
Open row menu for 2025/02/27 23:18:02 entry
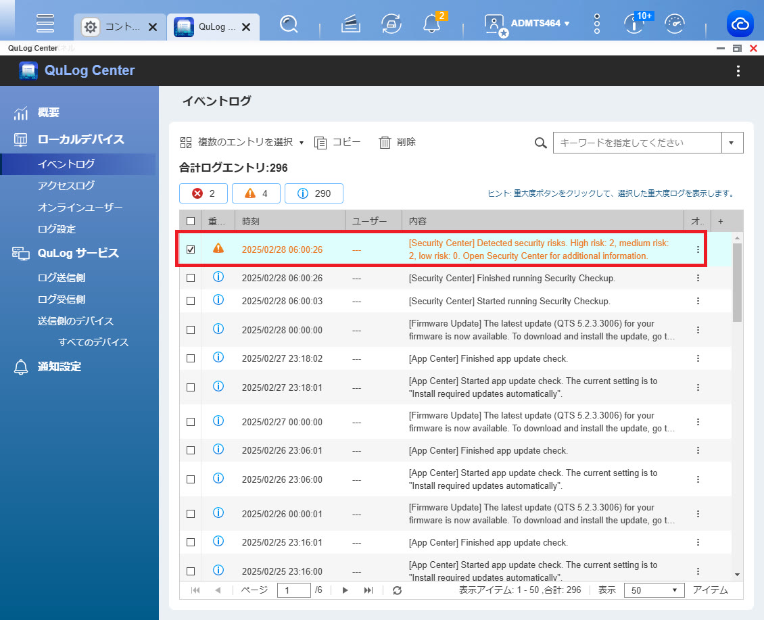698,358
